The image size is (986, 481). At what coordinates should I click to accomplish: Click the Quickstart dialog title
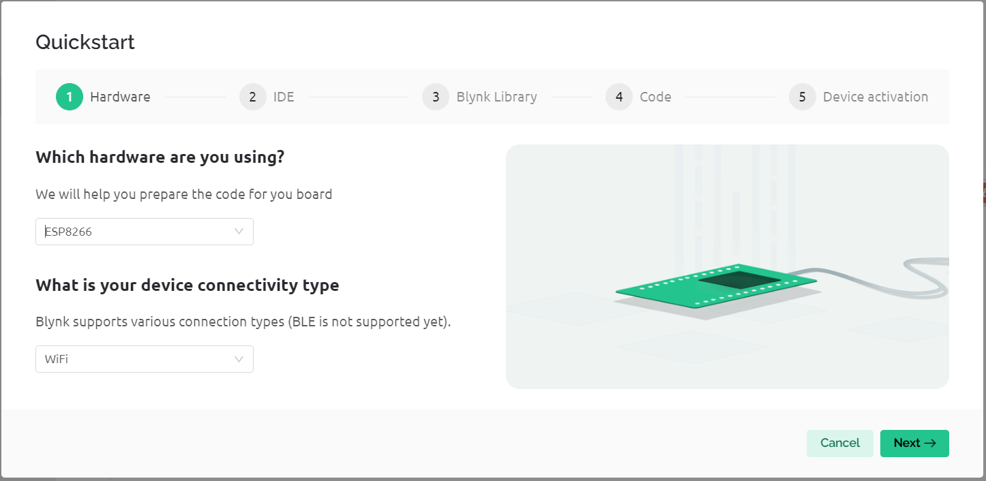pyautogui.click(x=85, y=42)
